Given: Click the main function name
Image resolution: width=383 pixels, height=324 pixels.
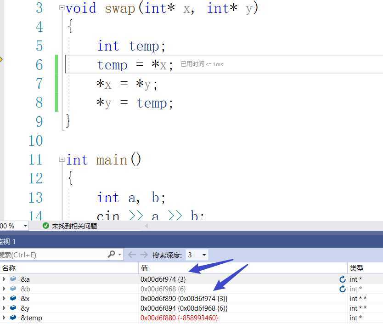Looking at the screenshot, I should (112, 160).
